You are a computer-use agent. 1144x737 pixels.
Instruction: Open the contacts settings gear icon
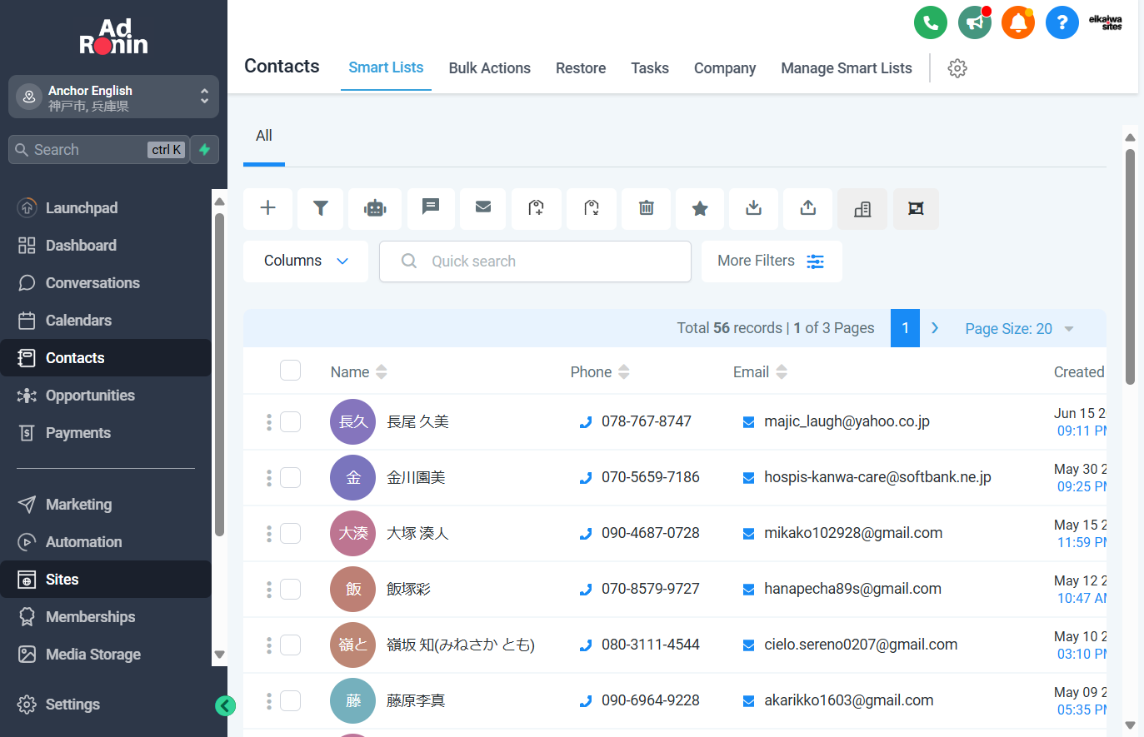pyautogui.click(x=957, y=68)
